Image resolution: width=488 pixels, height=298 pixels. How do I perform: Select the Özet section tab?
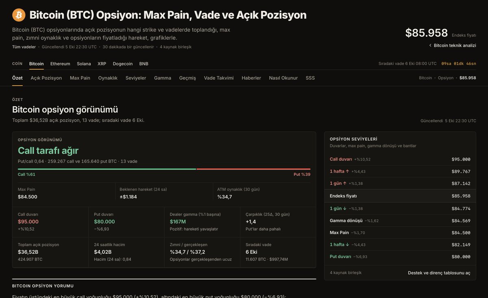(17, 78)
